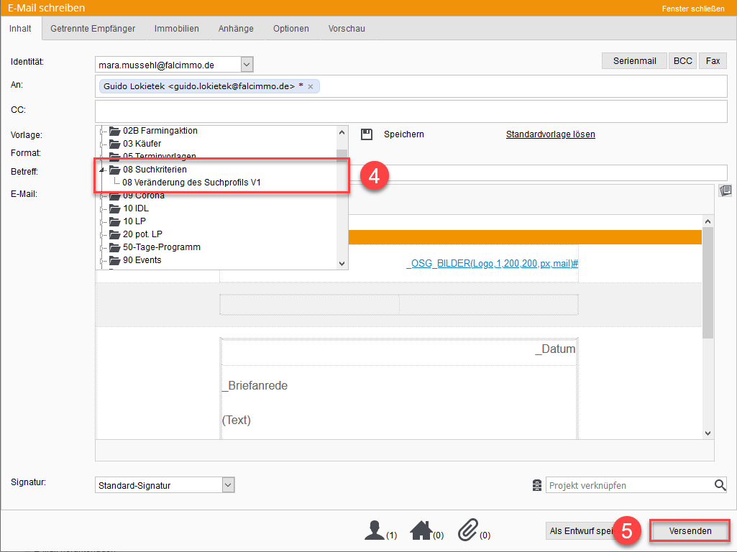The height and width of the screenshot is (552, 737).
Task: Click the Versenden button
Action: point(690,531)
